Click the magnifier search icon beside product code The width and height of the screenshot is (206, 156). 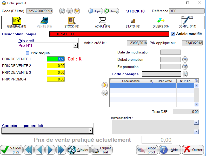tap(62, 11)
